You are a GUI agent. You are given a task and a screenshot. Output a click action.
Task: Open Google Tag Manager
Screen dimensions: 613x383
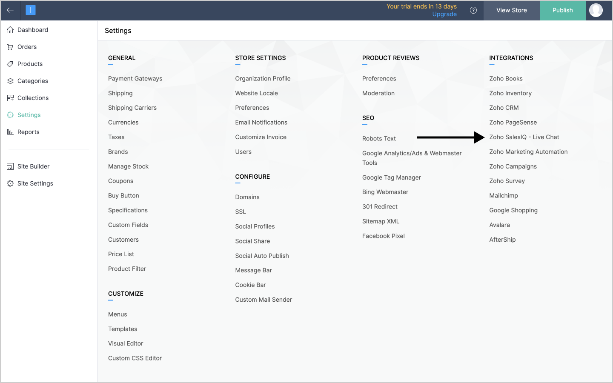[392, 177]
